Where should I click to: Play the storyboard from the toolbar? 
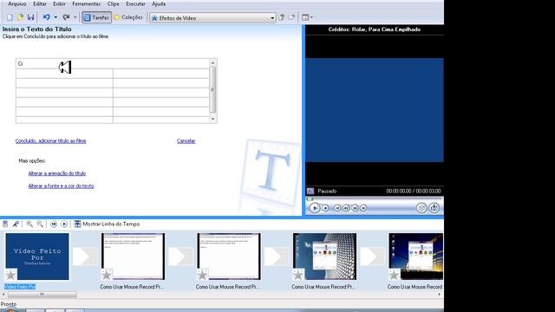coord(64,224)
